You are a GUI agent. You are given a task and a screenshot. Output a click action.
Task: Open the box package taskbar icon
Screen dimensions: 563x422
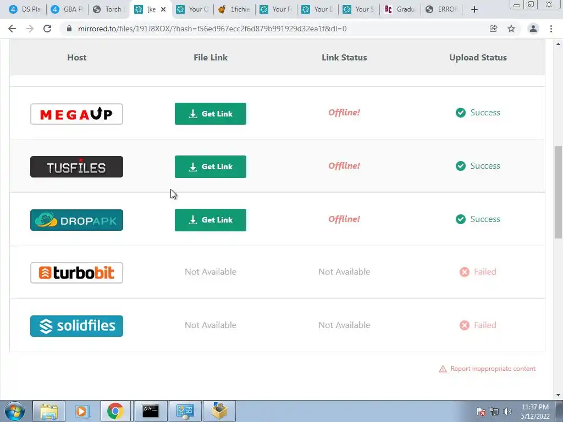pyautogui.click(x=219, y=411)
